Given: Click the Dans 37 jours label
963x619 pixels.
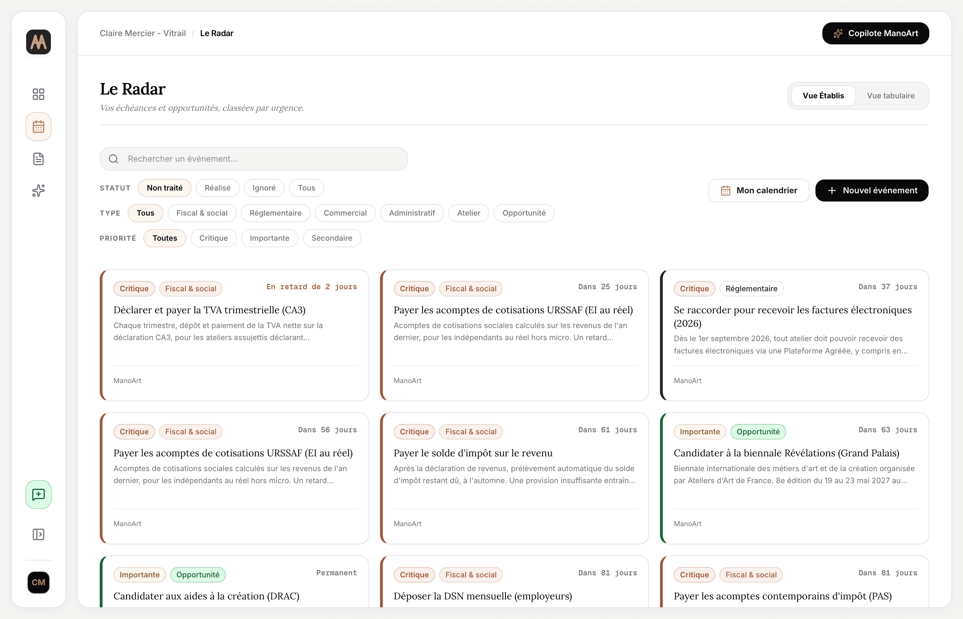Looking at the screenshot, I should pos(888,286).
